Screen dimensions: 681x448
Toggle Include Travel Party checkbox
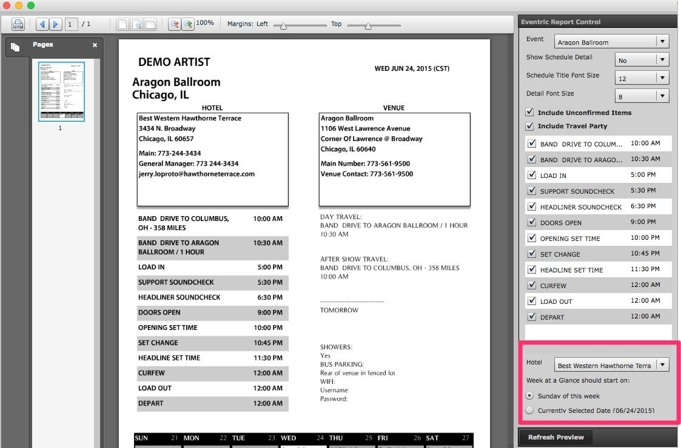click(x=529, y=126)
